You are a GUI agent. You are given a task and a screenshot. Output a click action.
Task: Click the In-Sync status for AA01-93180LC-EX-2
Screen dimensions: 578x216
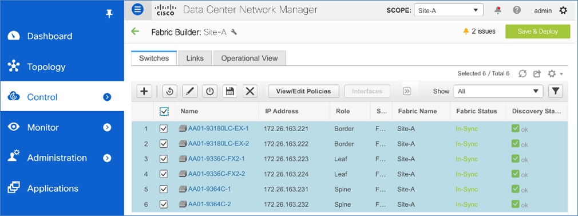[466, 144]
